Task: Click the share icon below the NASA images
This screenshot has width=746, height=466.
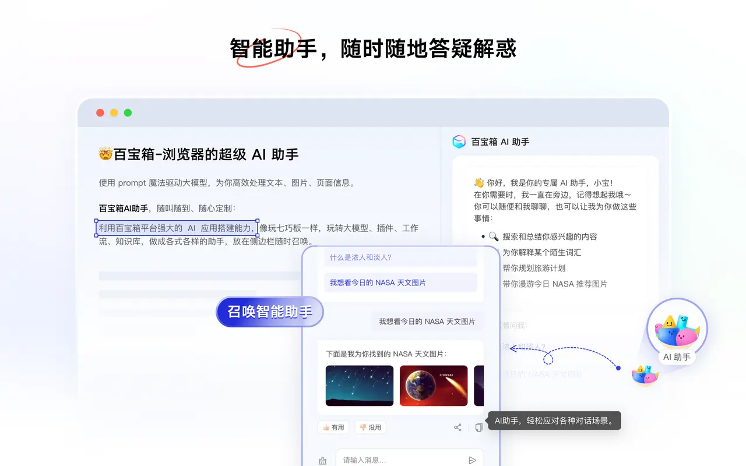Action: (x=458, y=427)
